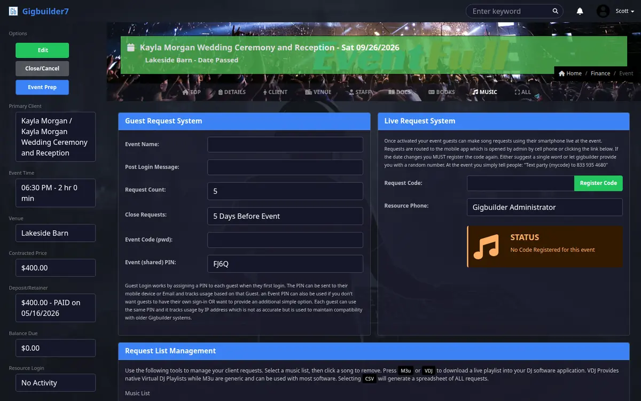Click the M3u download key

pyautogui.click(x=405, y=371)
